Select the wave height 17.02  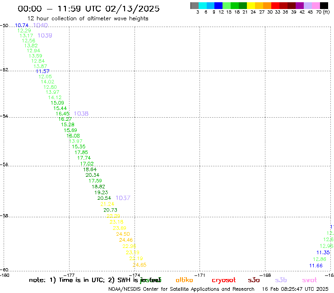click(87, 164)
